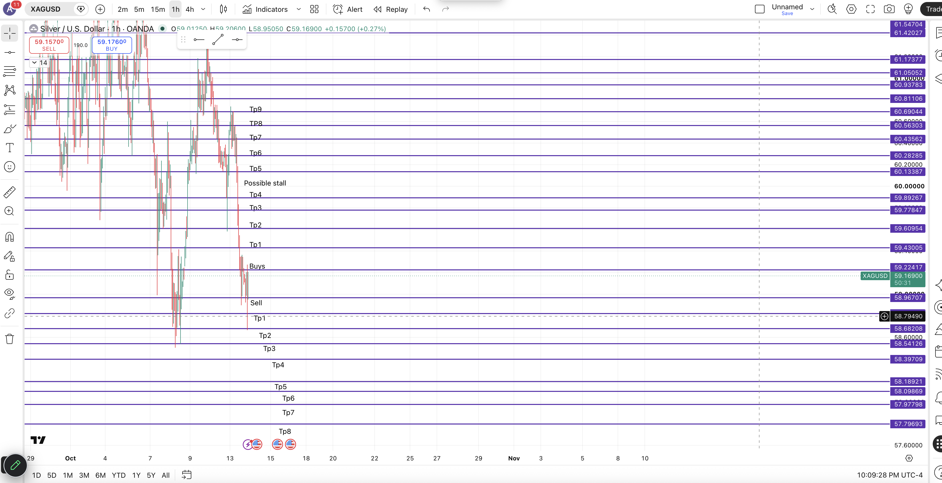Open the compare or add symbol button
The image size is (942, 483).
[x=100, y=9]
